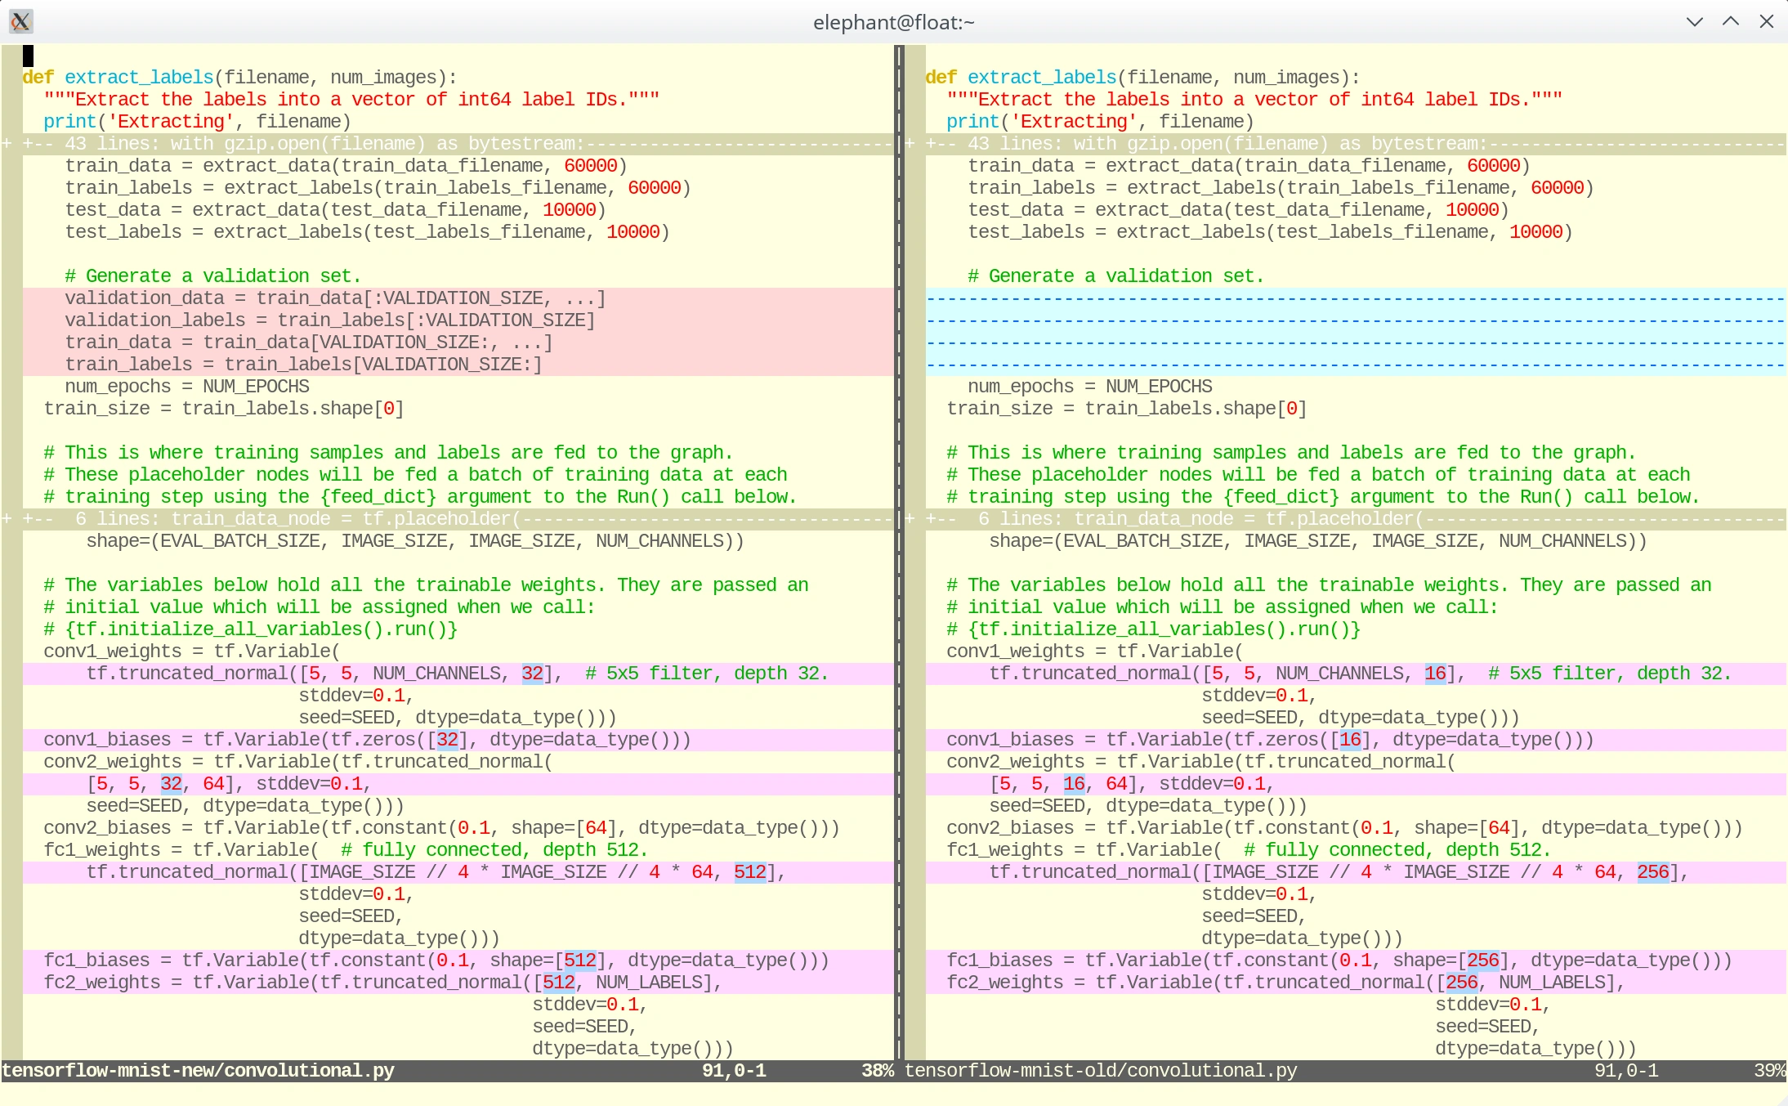Click the plus fold marker beside right placeholder fold
This screenshot has height=1106, width=1788.
point(910,519)
